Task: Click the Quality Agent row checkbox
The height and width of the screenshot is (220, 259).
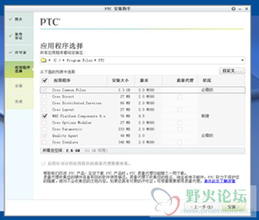Action: coord(45,136)
